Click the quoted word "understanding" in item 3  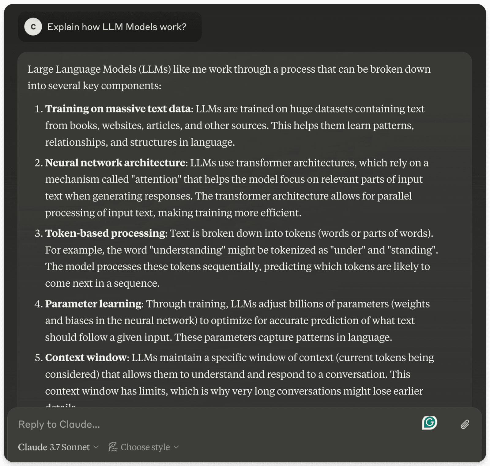click(187, 250)
